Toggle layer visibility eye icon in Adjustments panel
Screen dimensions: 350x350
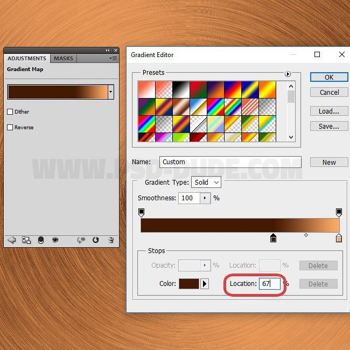coord(55,240)
